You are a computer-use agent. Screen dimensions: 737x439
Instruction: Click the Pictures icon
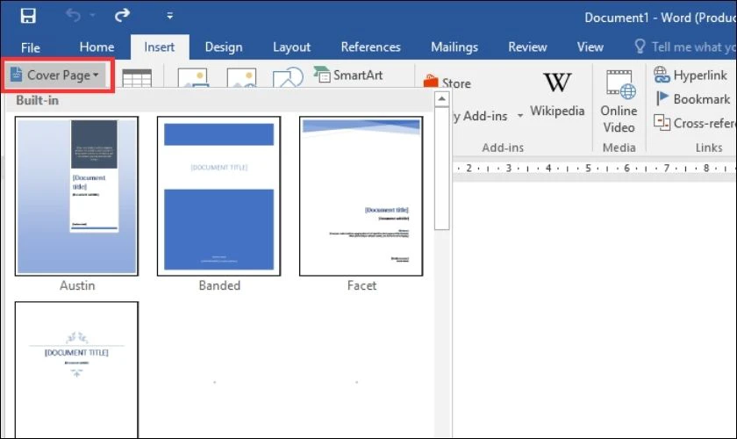click(193, 77)
